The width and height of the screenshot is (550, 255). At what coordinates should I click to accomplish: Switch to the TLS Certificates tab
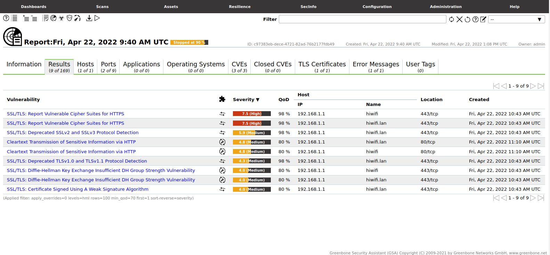322,66
